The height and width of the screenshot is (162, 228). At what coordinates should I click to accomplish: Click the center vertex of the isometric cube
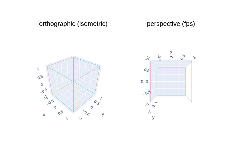73,82
